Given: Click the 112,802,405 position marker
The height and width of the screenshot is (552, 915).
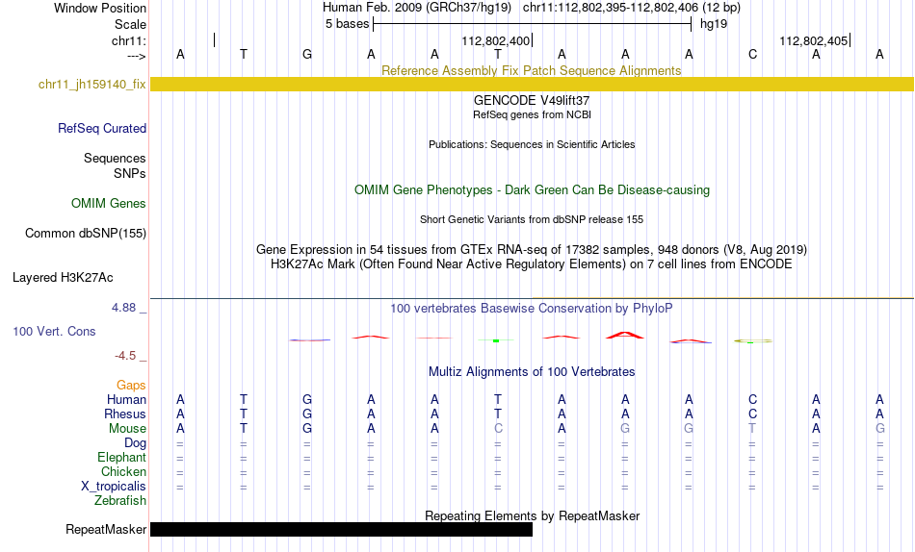Looking at the screenshot, I should [814, 40].
